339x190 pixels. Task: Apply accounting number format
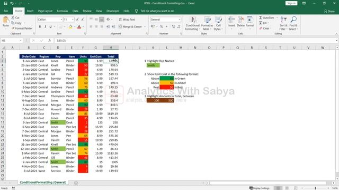coord(153,27)
